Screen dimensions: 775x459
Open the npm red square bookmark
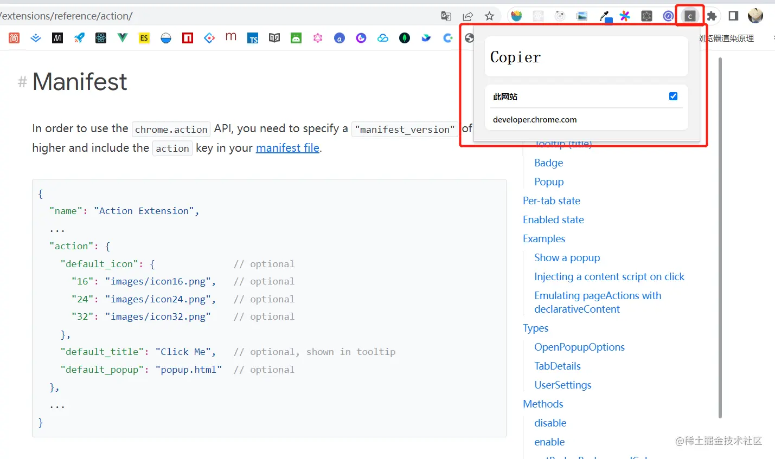[188, 38]
